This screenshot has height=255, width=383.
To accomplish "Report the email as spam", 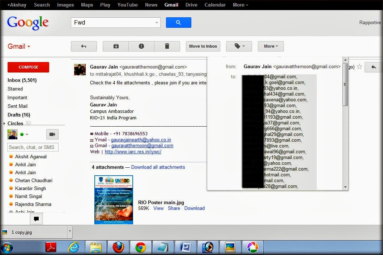I will coord(141,46).
